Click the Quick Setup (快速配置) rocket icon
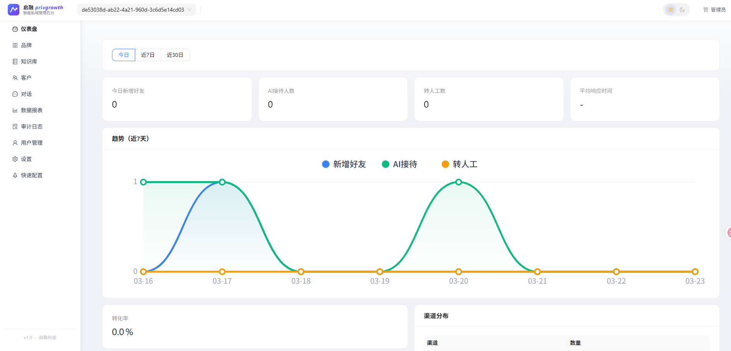The height and width of the screenshot is (351, 731). point(15,175)
